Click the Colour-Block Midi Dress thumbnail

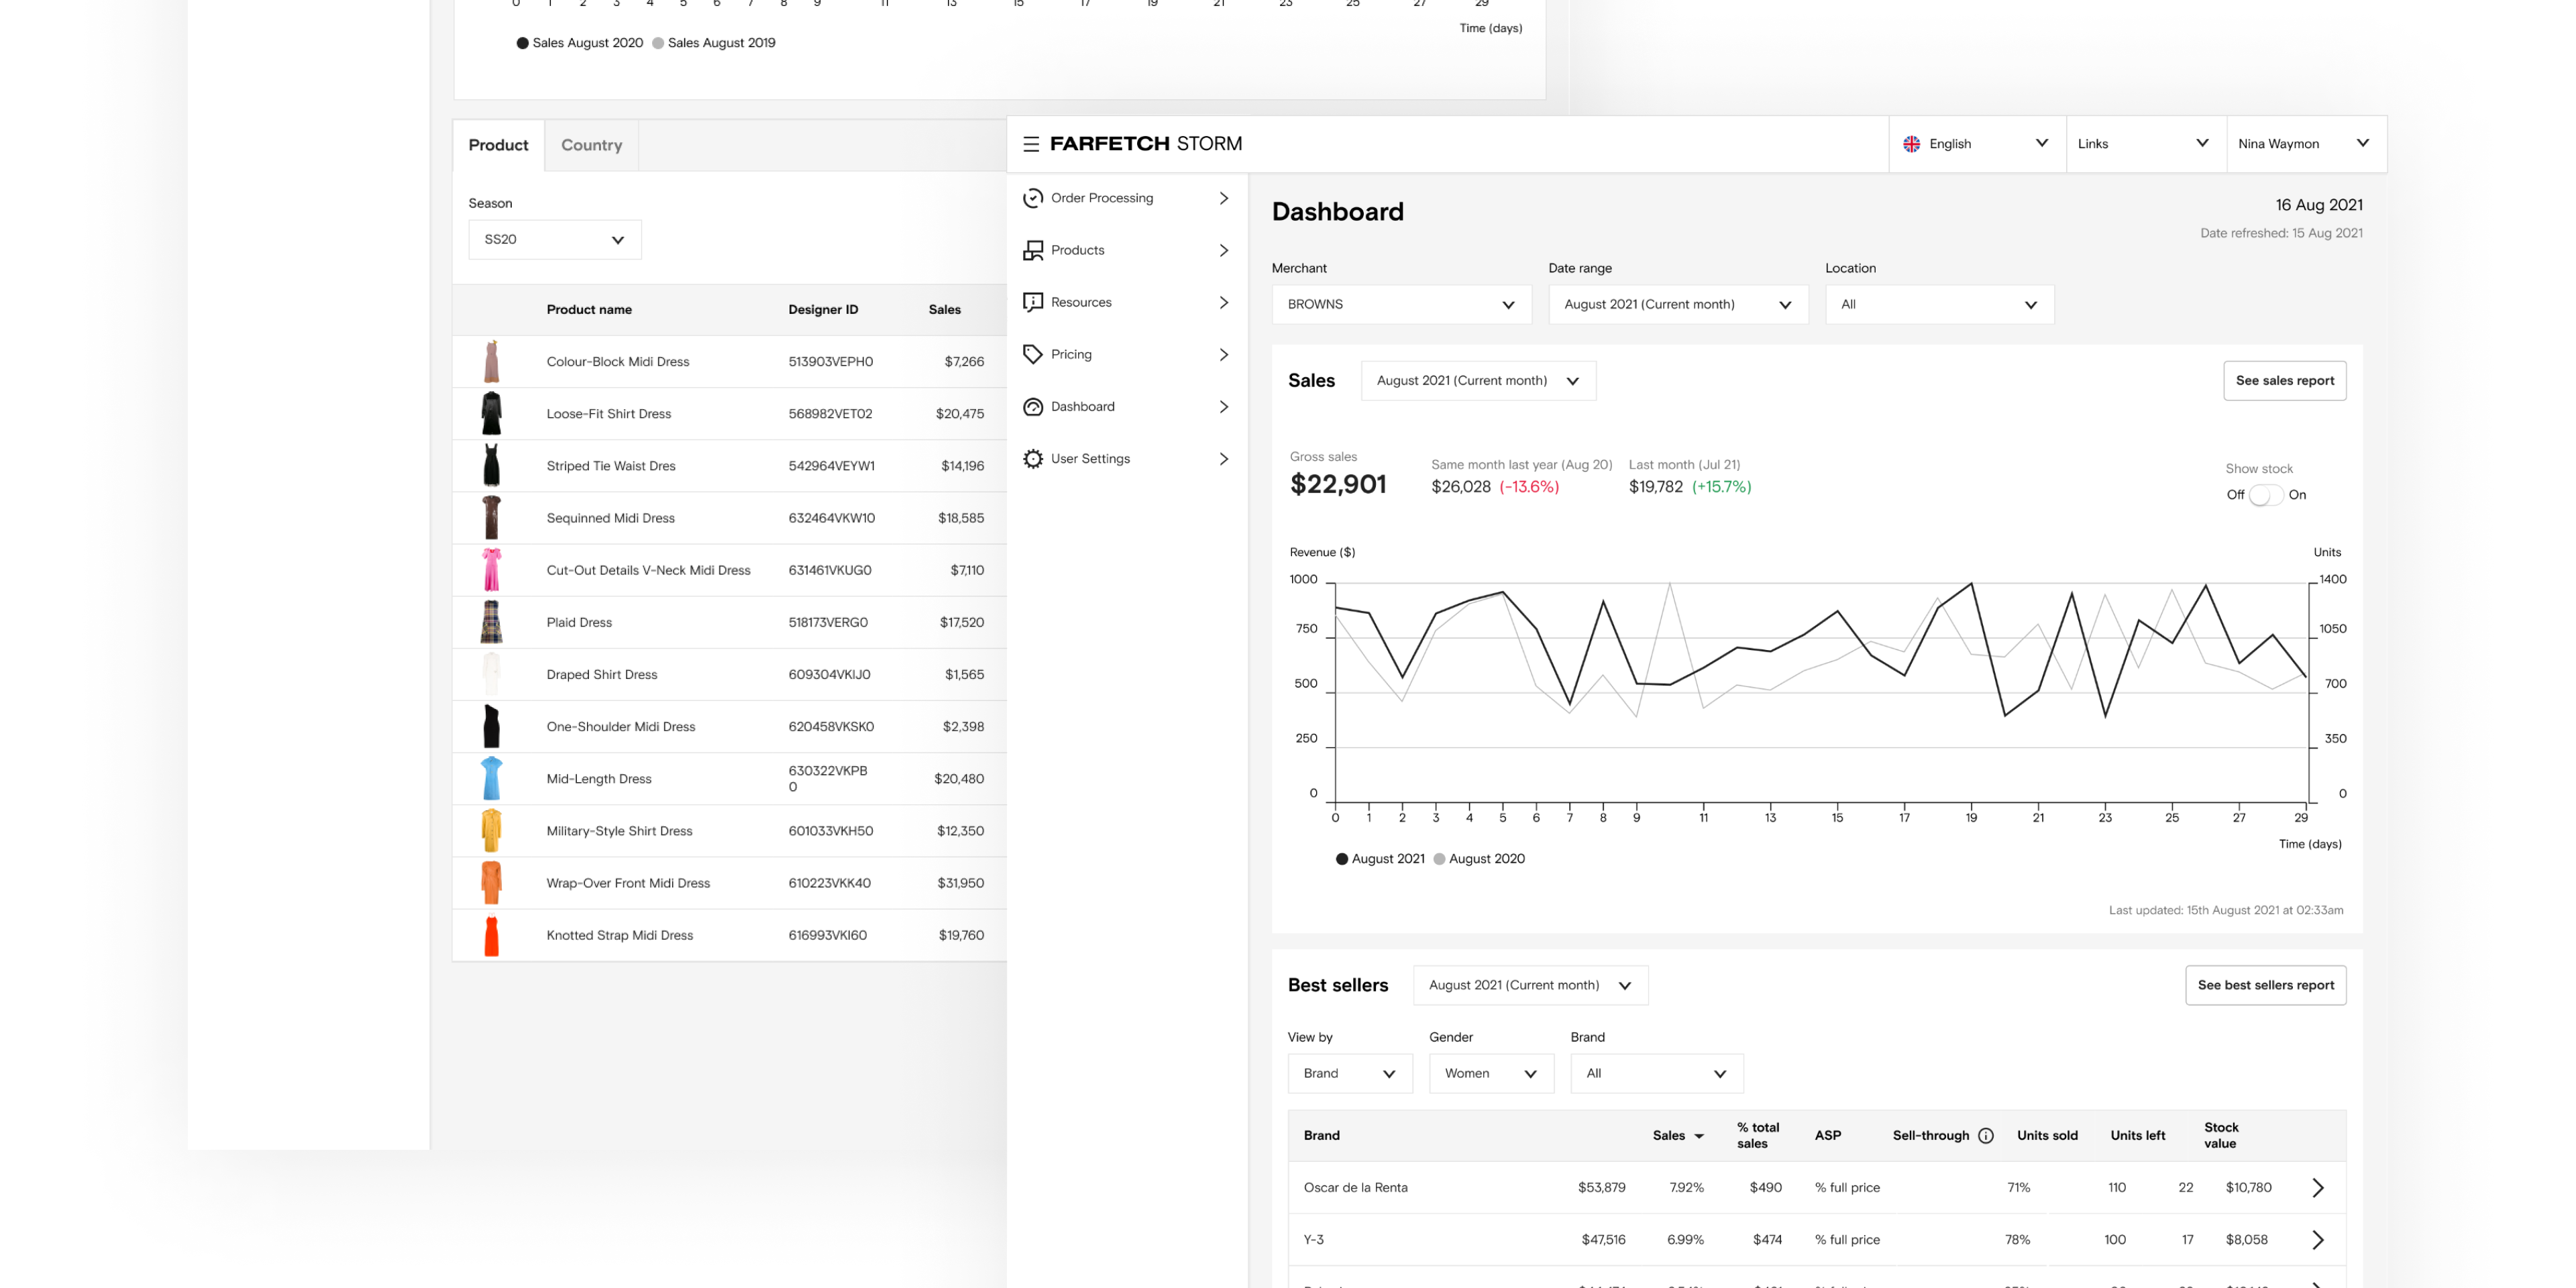[491, 361]
